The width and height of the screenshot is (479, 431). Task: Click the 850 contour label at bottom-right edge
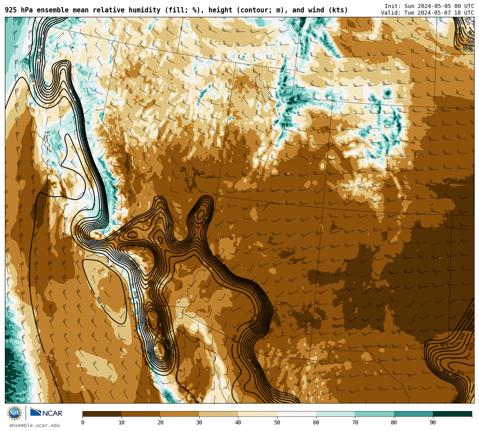click(x=471, y=347)
